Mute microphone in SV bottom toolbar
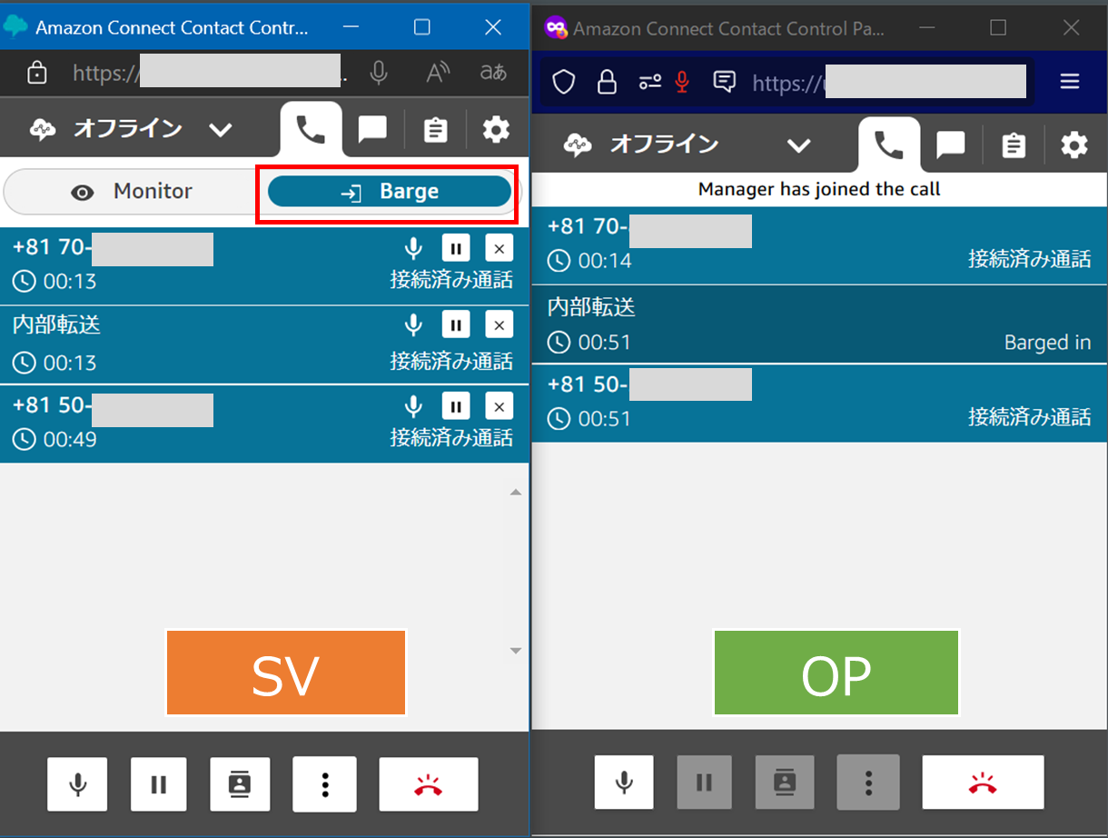The height and width of the screenshot is (838, 1108). (77, 783)
